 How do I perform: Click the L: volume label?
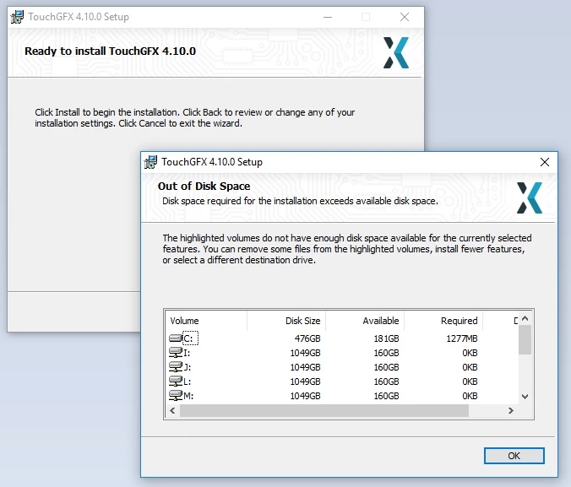point(187,381)
